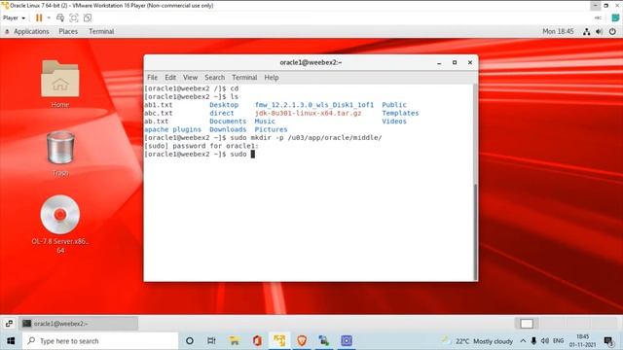The width and height of the screenshot is (623, 350).
Task: Show hidden system tray icons
Action: pyautogui.click(x=523, y=341)
